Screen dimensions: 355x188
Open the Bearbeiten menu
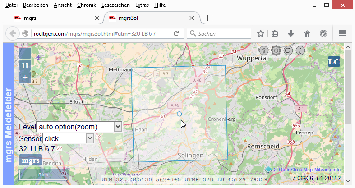pyautogui.click(x=36, y=5)
